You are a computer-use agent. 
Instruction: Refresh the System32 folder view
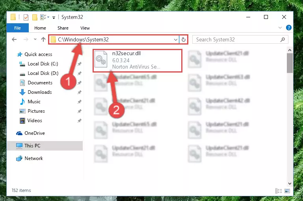184,40
